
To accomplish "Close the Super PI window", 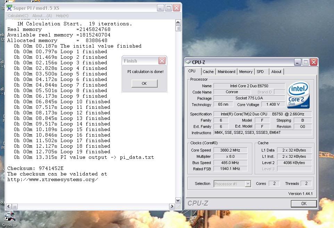I will (x=177, y=8).
